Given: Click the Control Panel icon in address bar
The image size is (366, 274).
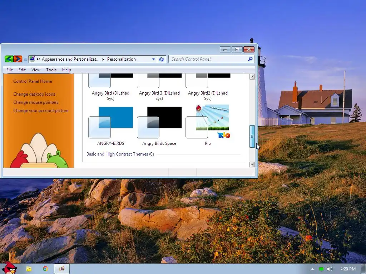Looking at the screenshot, I should pyautogui.click(x=32, y=59).
